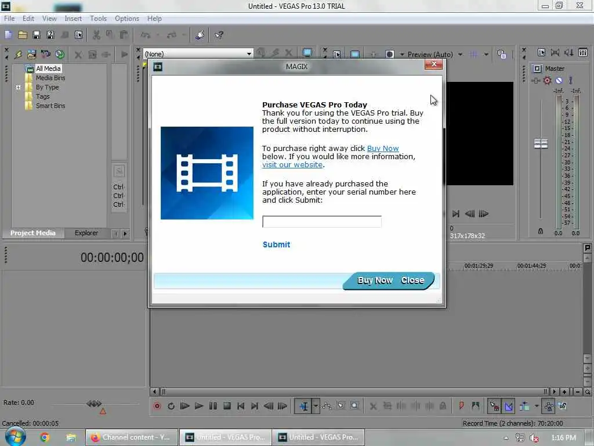
Task: Click the Cut scissors icon
Action: [x=96, y=35]
